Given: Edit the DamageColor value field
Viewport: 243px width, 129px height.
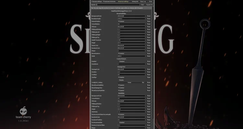Looking at the screenshot, I should (132, 69).
